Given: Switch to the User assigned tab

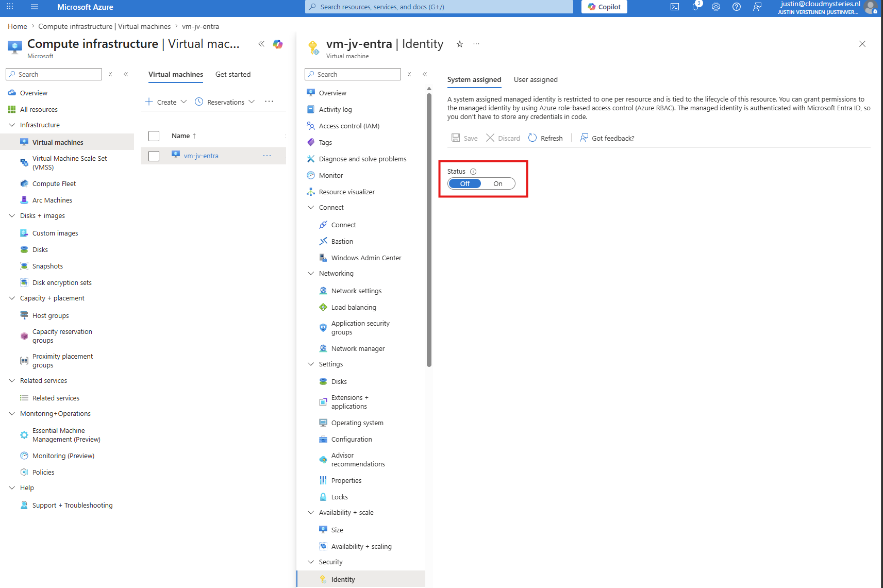Looking at the screenshot, I should pos(536,79).
